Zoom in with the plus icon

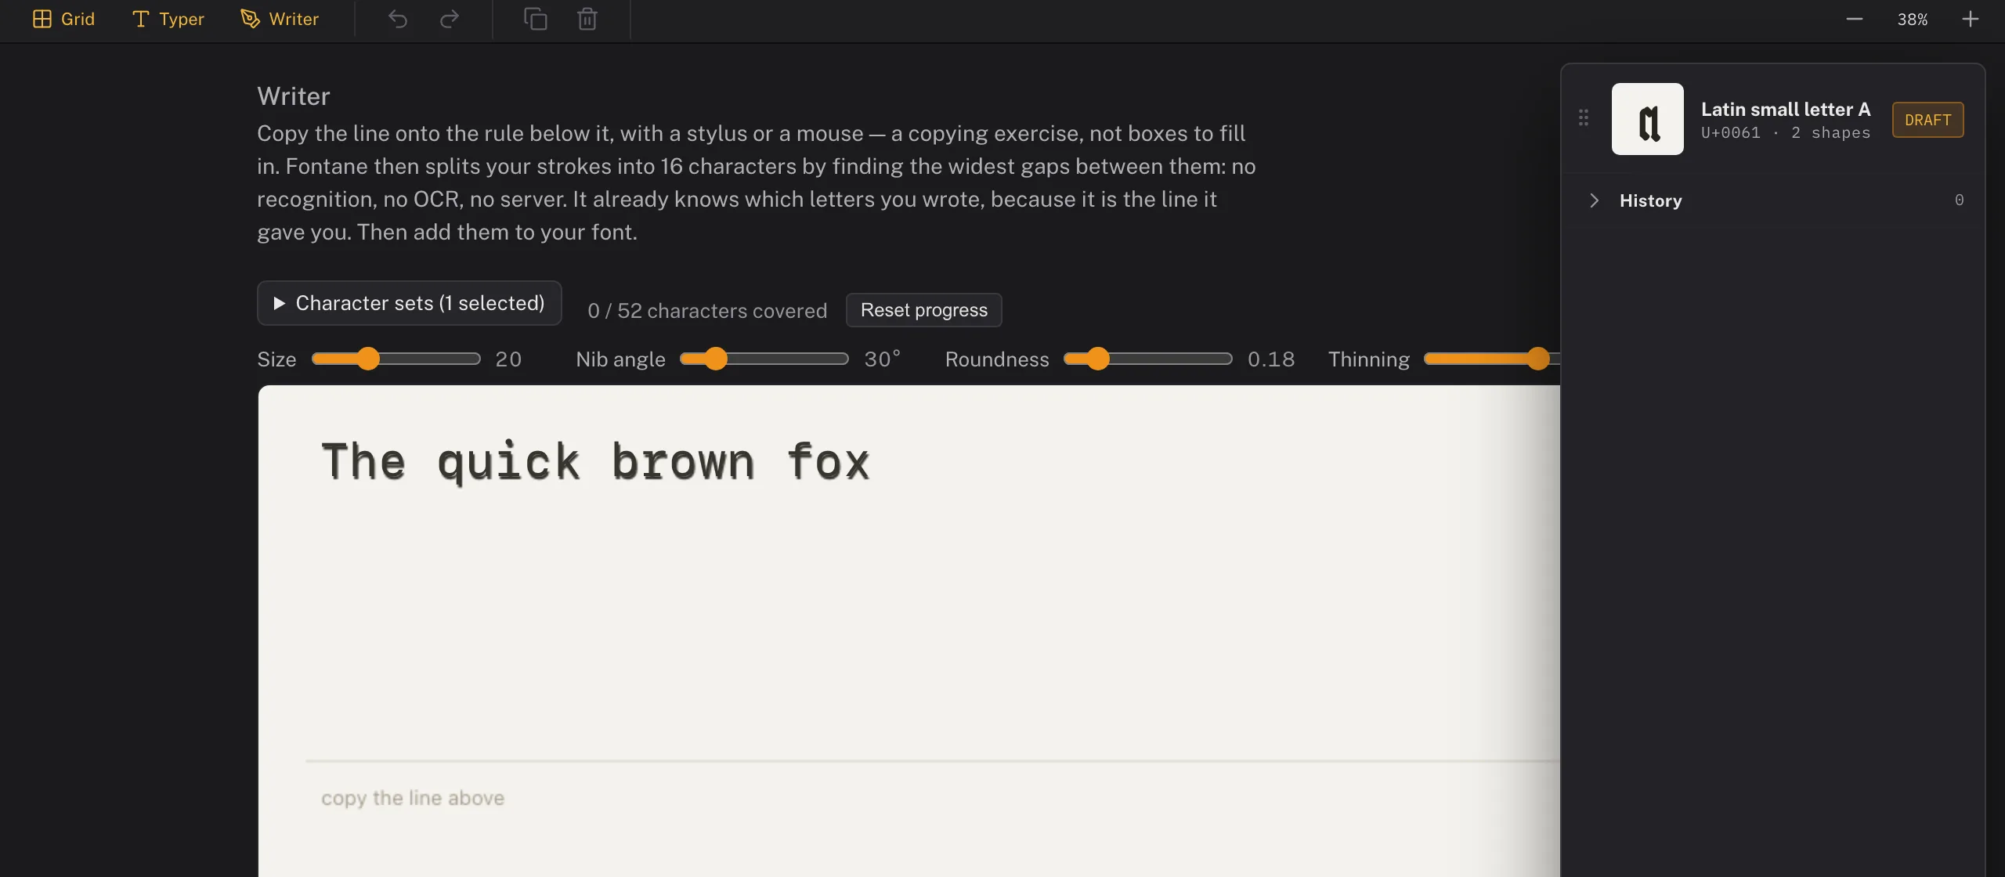pyautogui.click(x=1971, y=19)
